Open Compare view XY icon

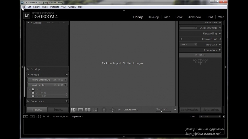(87, 110)
